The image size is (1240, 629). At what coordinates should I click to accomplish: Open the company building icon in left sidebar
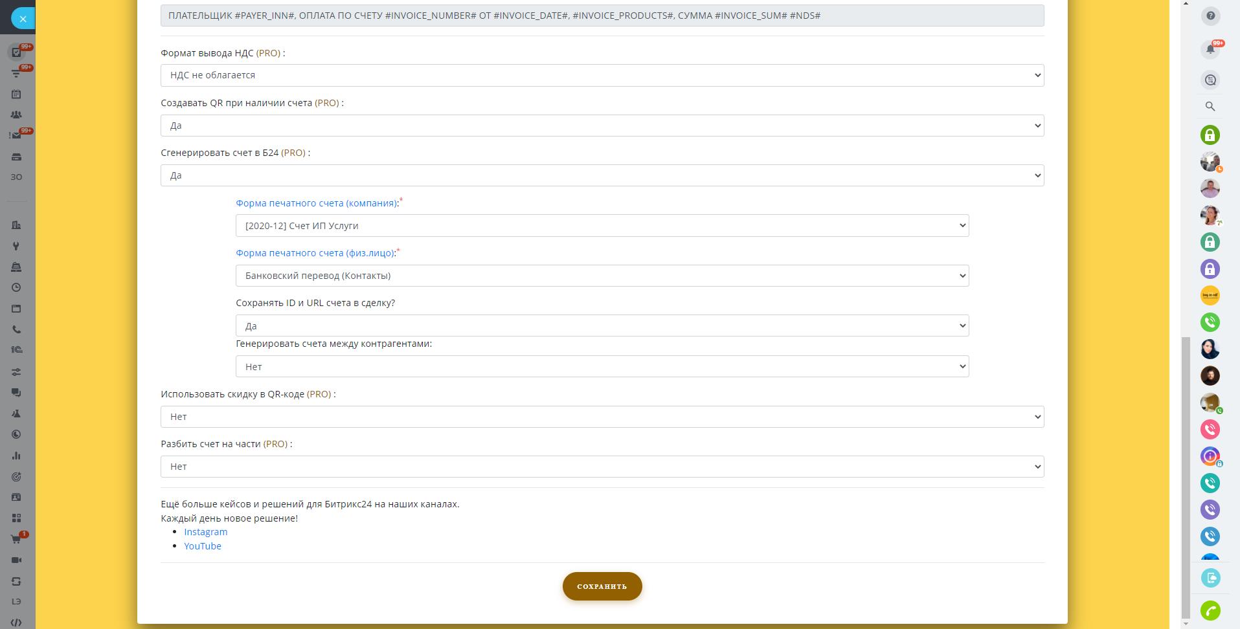16,225
